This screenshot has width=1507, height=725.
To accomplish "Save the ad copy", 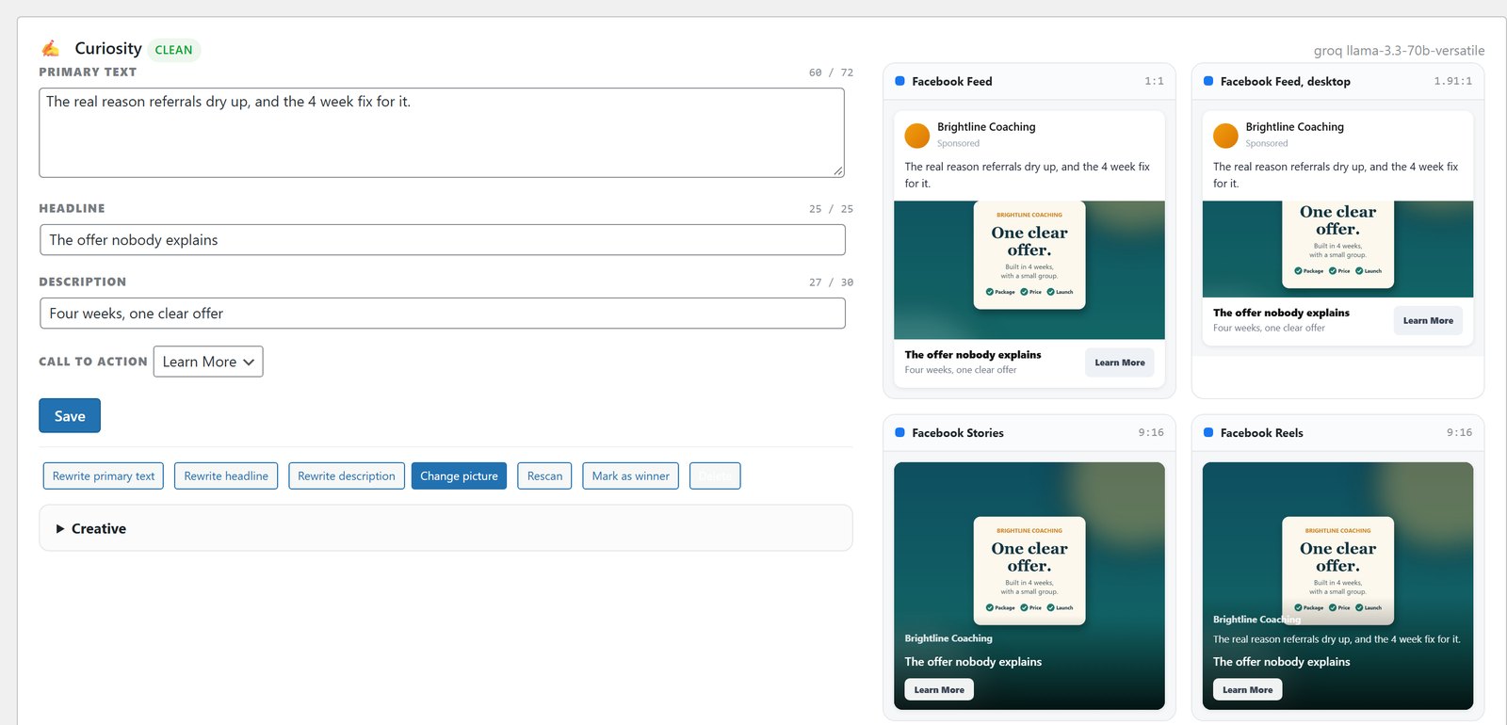I will (x=70, y=416).
